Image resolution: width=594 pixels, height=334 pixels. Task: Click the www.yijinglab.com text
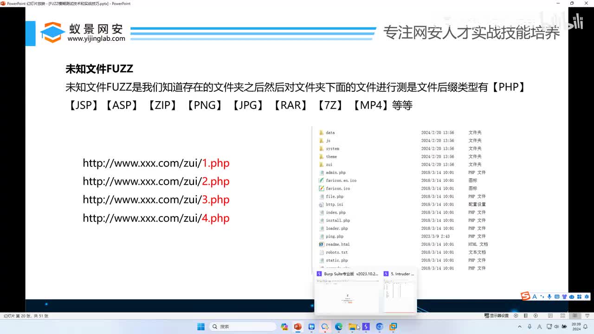point(96,39)
